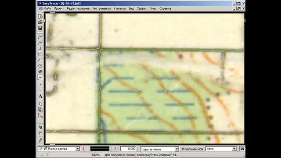Open the Файл menu
The image size is (281, 158).
(47, 8)
